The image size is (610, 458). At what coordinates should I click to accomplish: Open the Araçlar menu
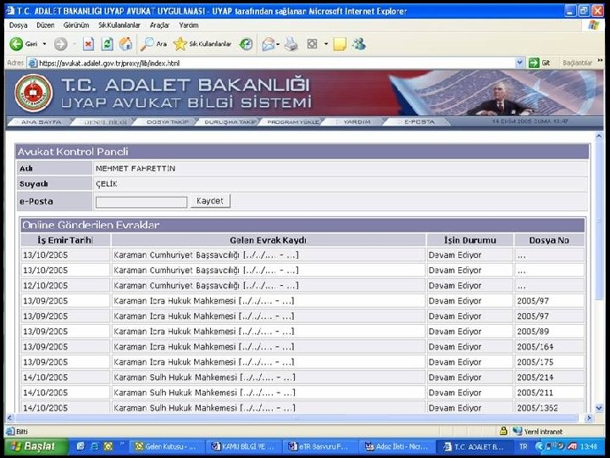click(159, 25)
